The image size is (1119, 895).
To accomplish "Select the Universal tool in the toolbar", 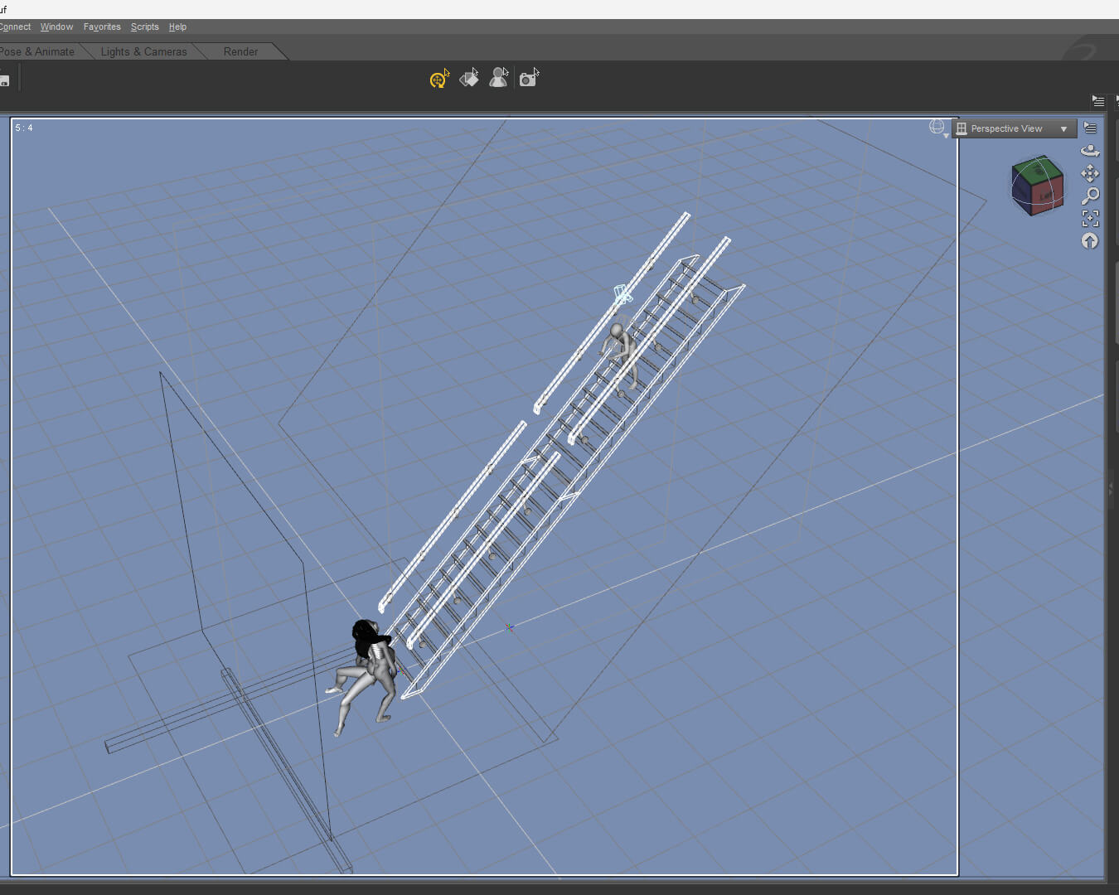I will tap(438, 79).
